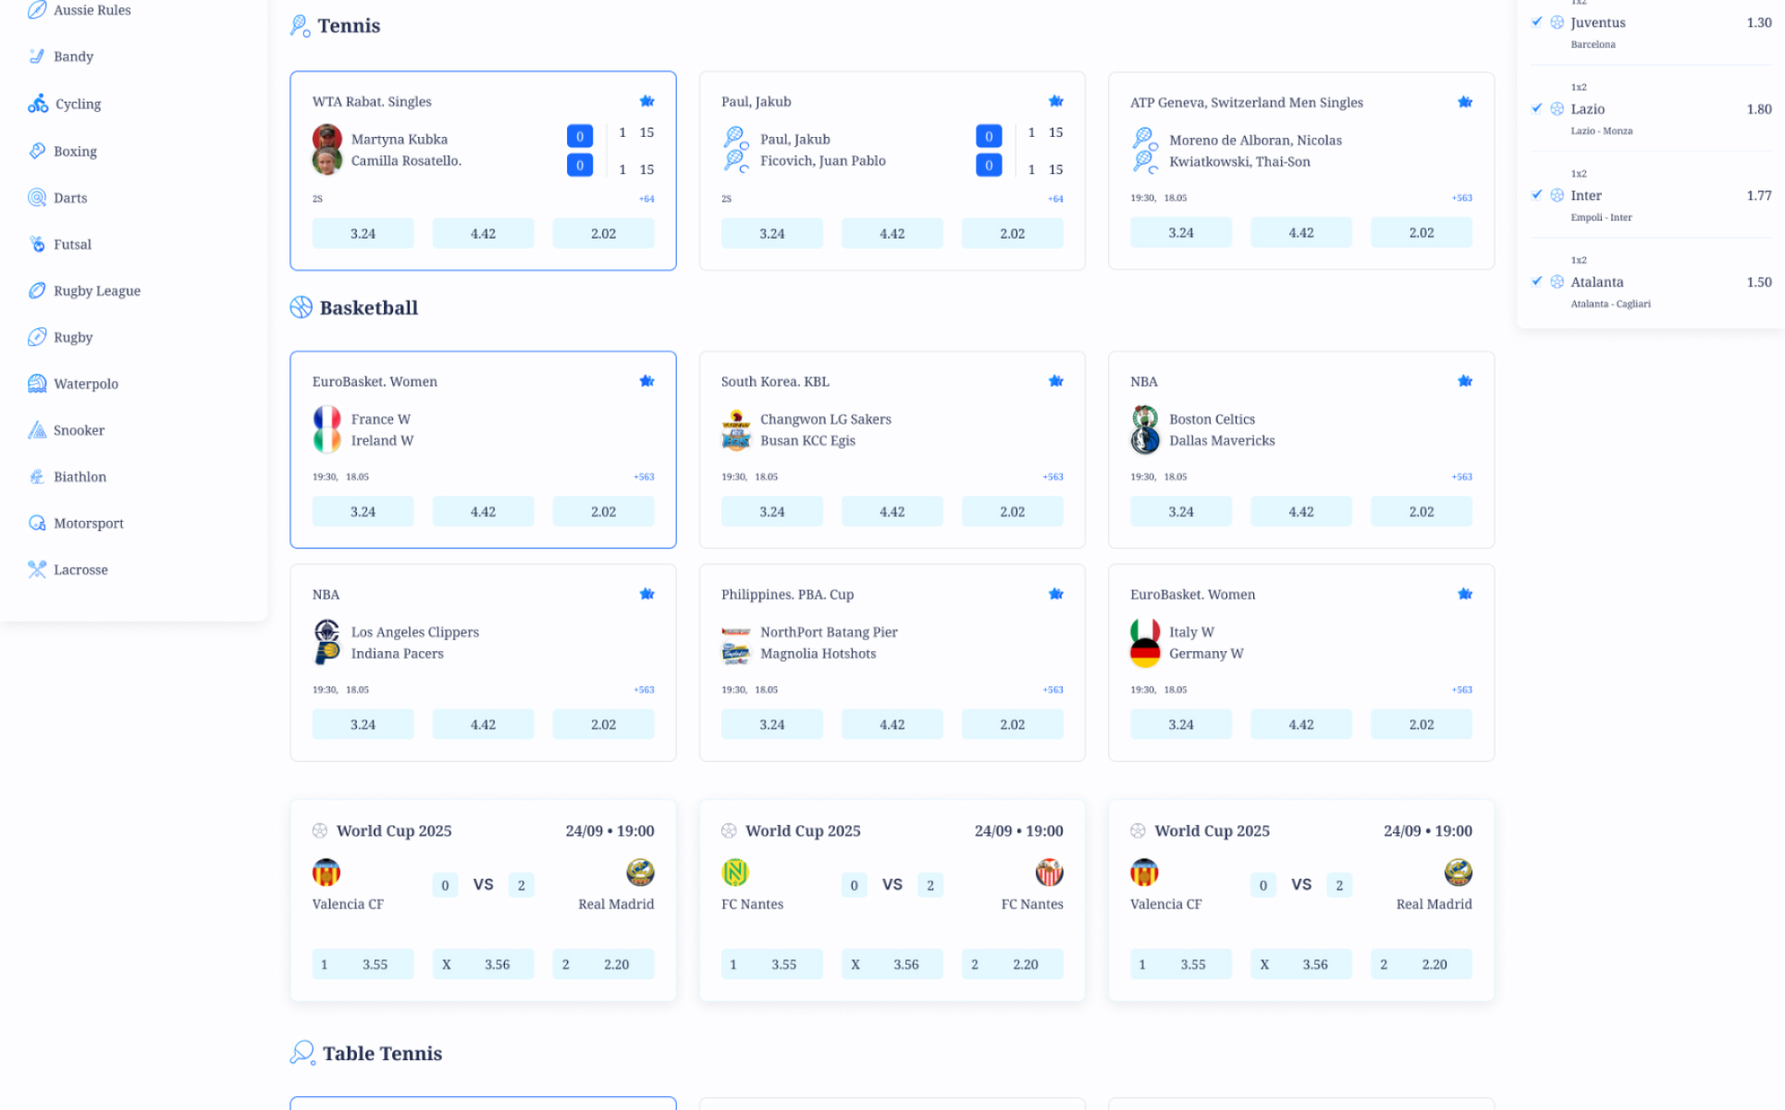Toggle the Atalanta bet slip checkmark
This screenshot has height=1110, width=1785.
coord(1536,281)
